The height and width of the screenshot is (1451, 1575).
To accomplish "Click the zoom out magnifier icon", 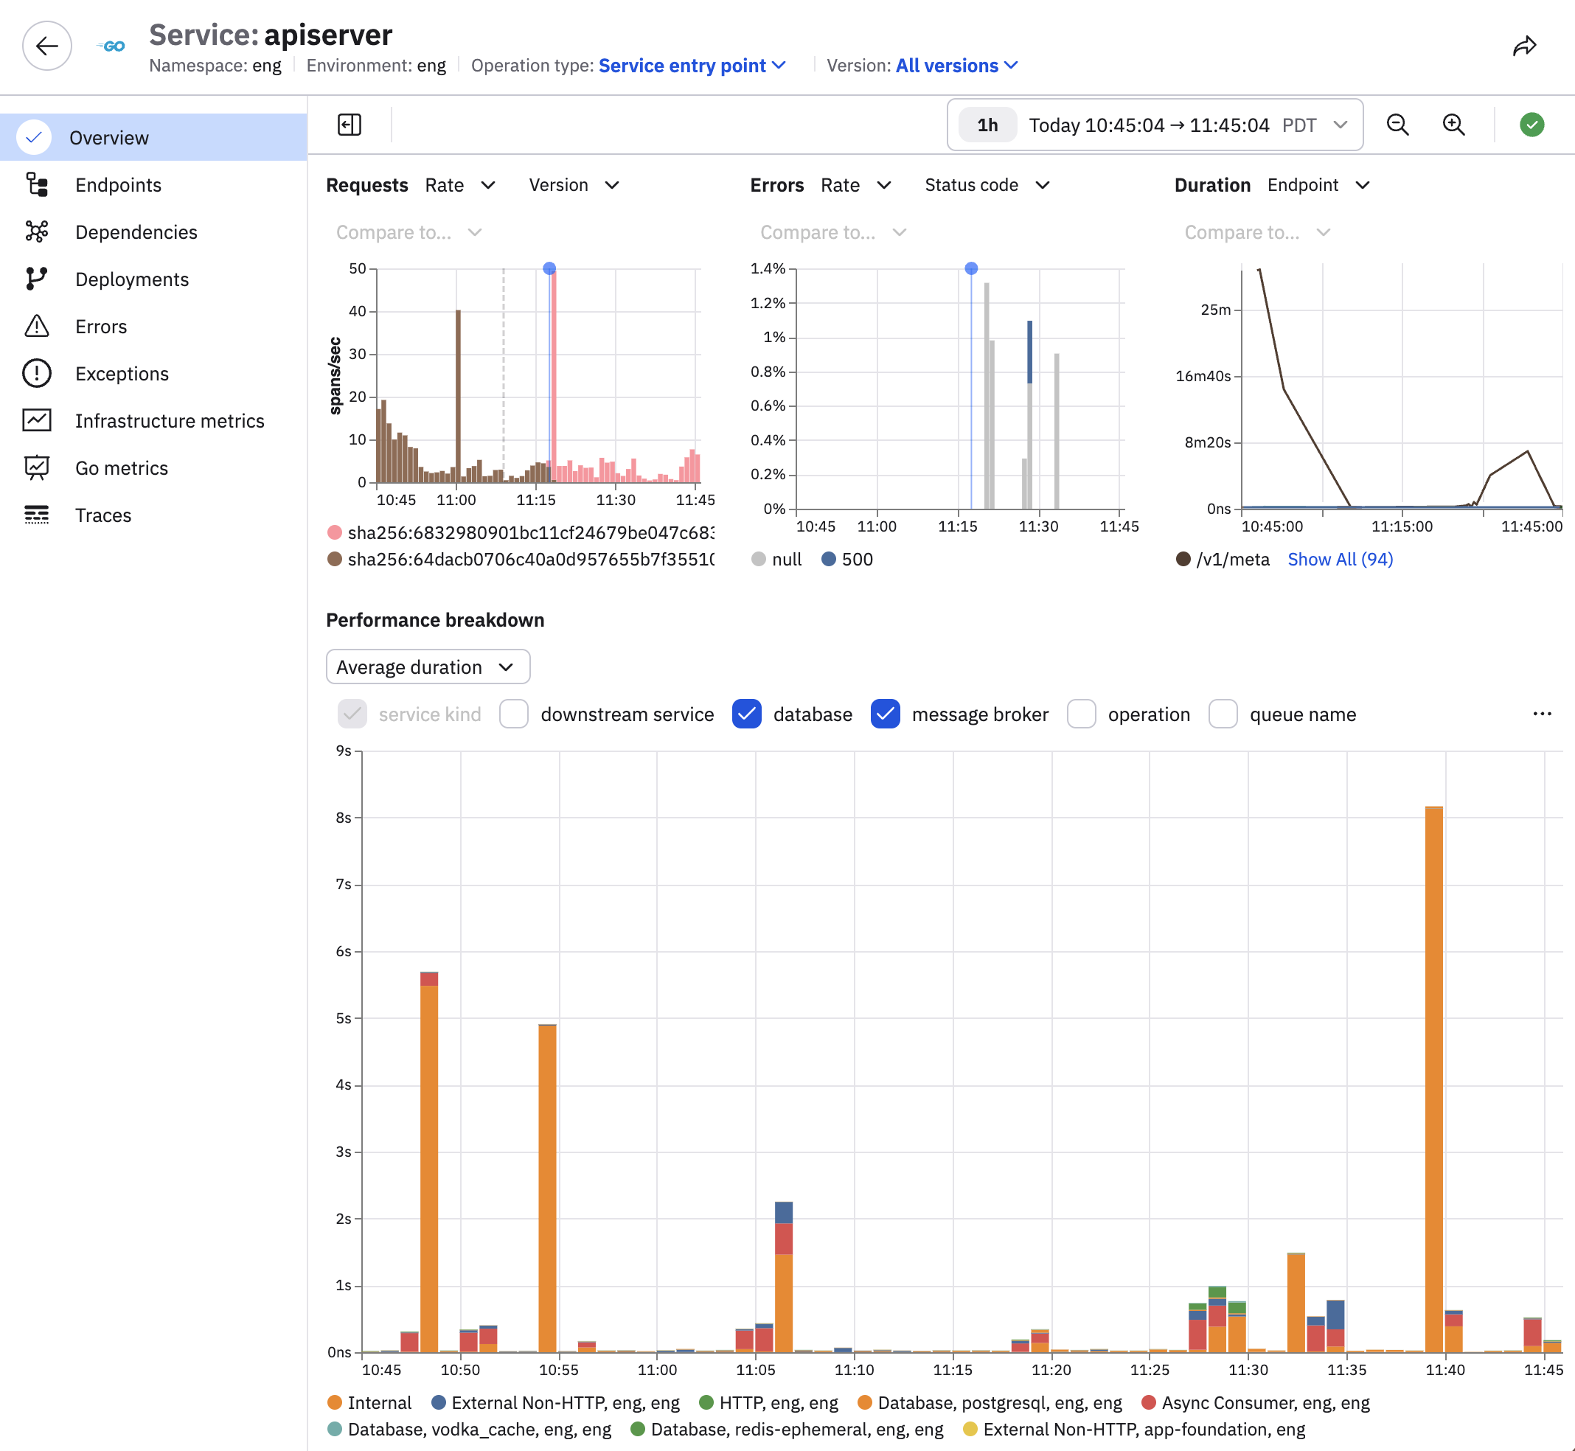I will [x=1397, y=125].
